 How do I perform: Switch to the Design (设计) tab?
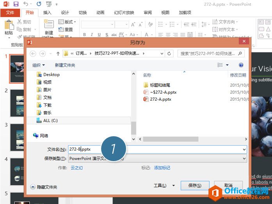(x=65, y=12)
